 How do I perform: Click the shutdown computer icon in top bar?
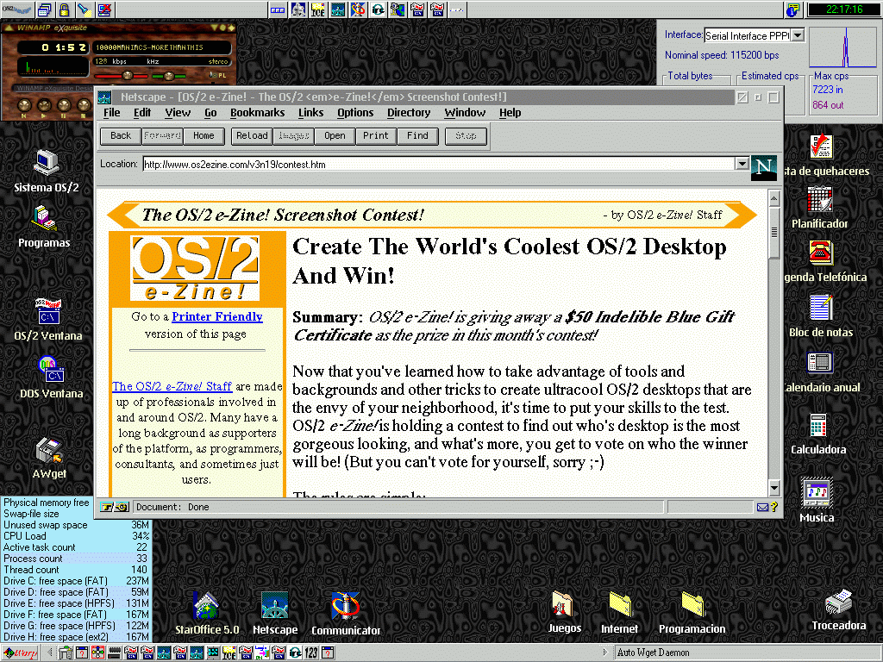point(104,9)
